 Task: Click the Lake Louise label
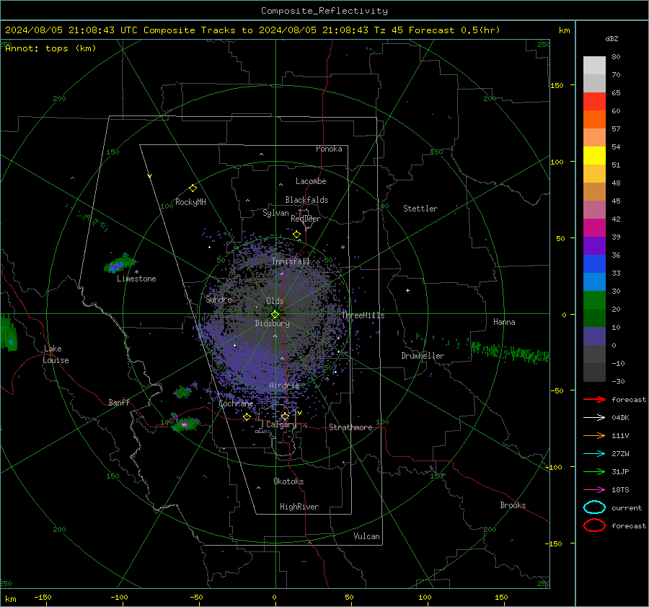pyautogui.click(x=56, y=354)
